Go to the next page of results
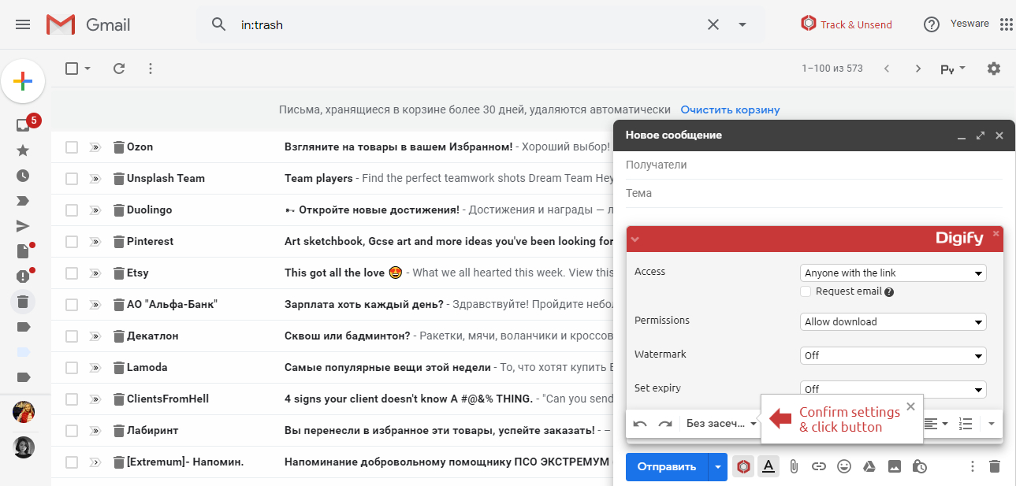Screen dimensions: 1016x486 (x=918, y=69)
